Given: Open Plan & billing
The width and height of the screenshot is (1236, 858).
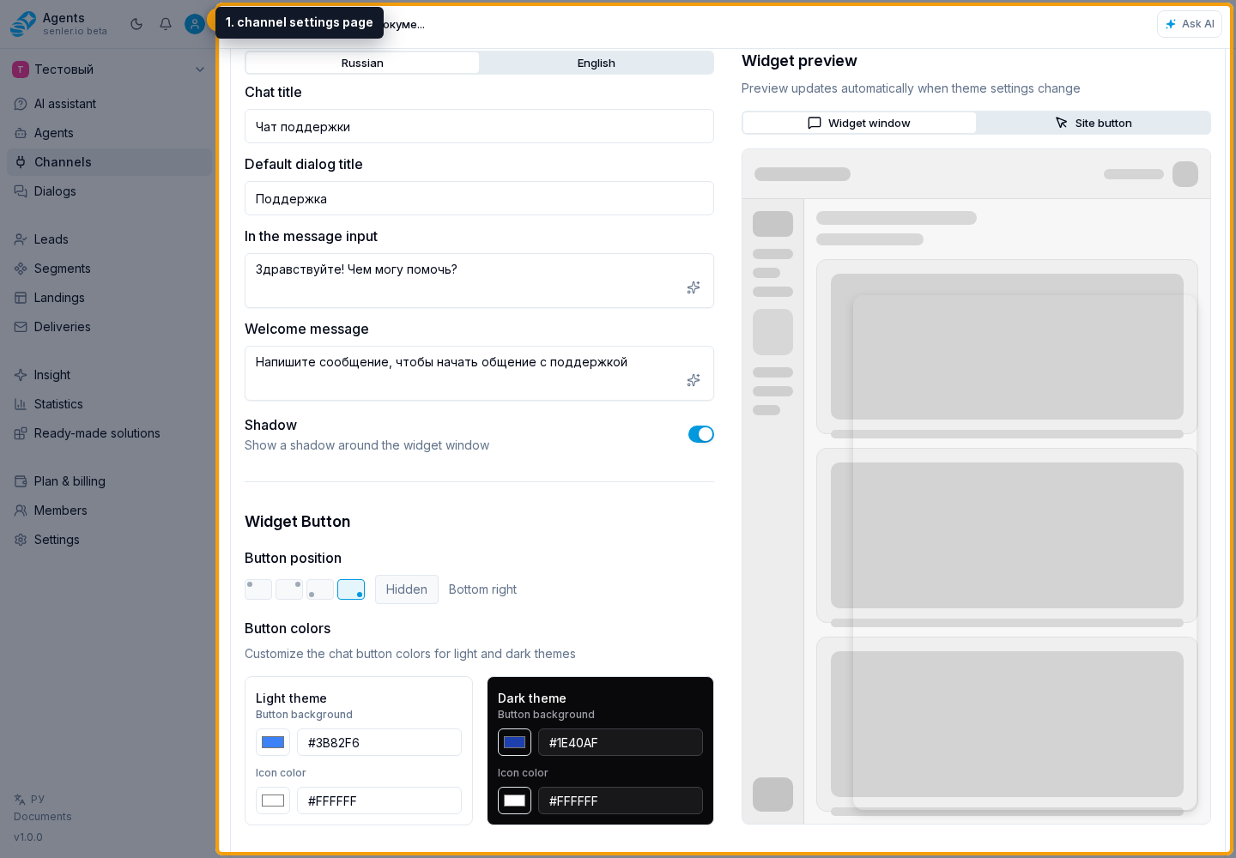Looking at the screenshot, I should (109, 481).
